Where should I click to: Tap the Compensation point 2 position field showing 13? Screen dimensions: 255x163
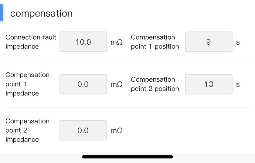[x=209, y=84]
